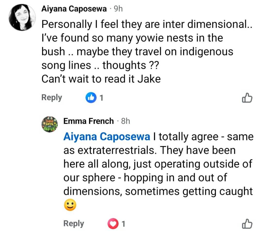This screenshot has height=235, width=264.
Task: Click the 'song lines .. thoughts ??' line
Action: 100,65
